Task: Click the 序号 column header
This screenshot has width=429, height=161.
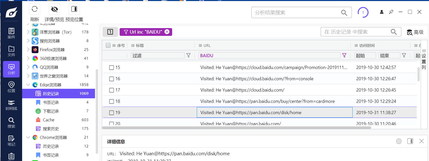Action: click(121, 45)
